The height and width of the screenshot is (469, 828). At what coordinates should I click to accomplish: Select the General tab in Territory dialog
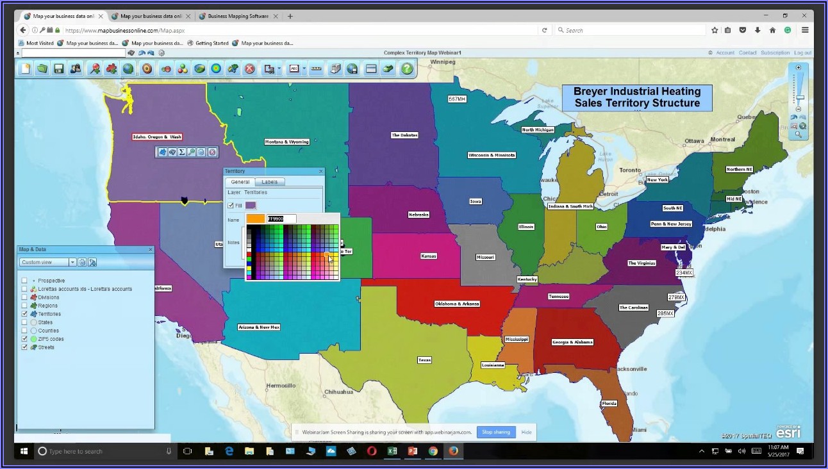tap(240, 182)
